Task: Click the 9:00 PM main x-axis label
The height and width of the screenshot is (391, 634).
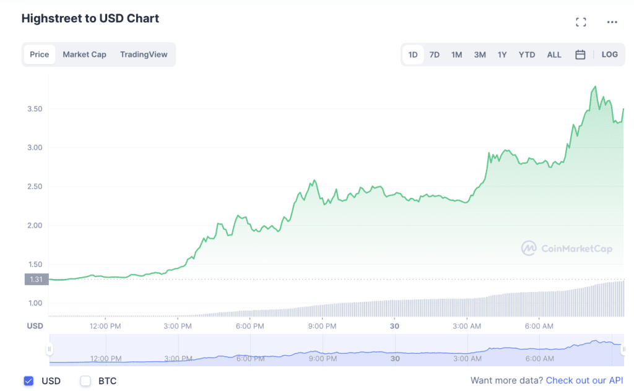Action: pos(322,326)
